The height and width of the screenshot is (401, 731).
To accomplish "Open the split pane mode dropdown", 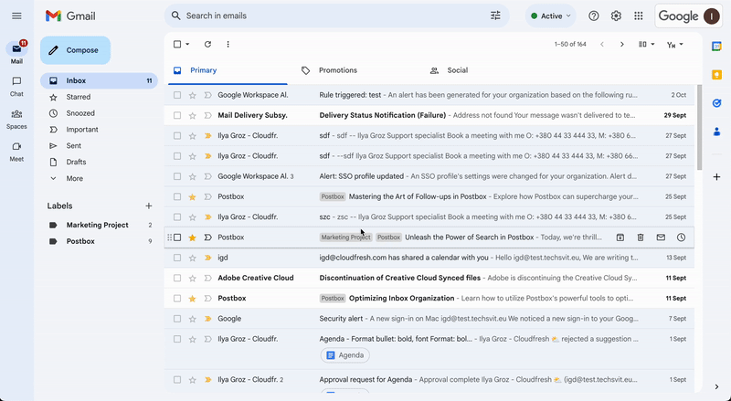I will [646, 44].
